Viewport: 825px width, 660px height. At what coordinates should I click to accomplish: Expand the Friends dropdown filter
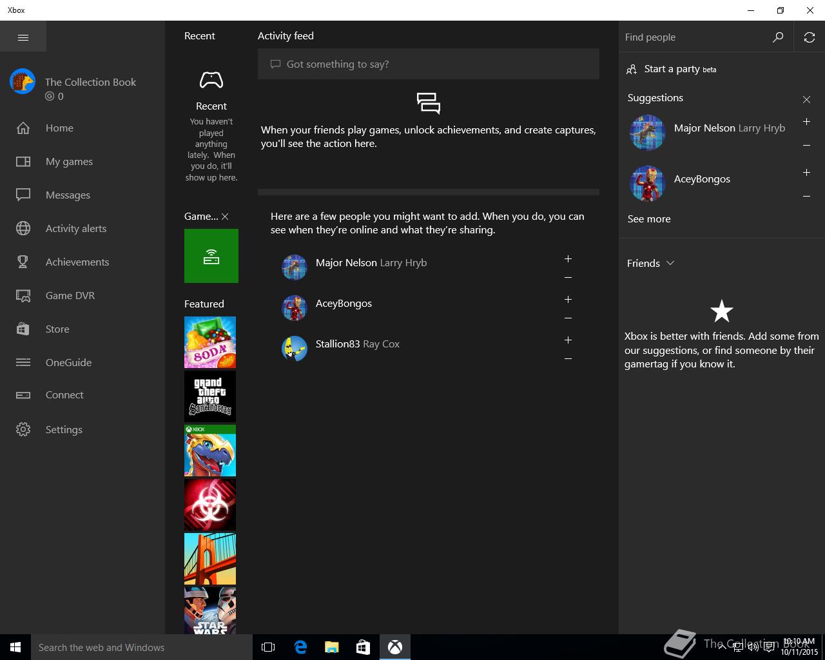[651, 263]
